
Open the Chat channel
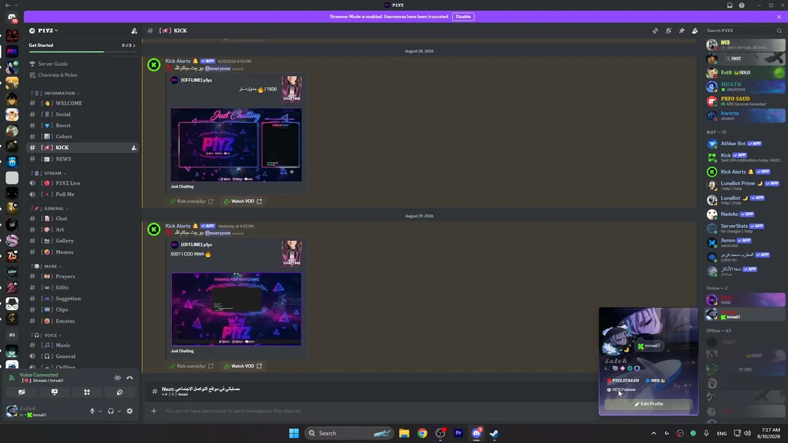tap(82, 218)
